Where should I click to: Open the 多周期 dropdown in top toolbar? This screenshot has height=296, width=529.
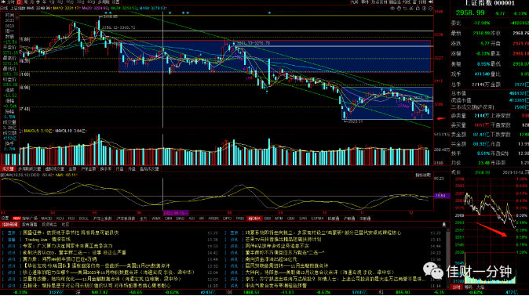pos(104,2)
